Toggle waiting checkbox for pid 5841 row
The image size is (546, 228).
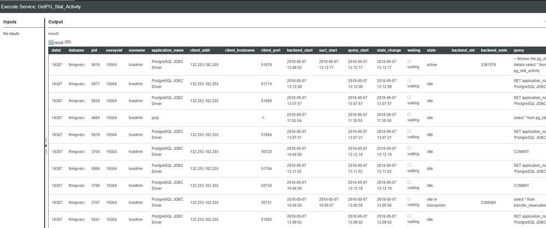(x=409, y=216)
